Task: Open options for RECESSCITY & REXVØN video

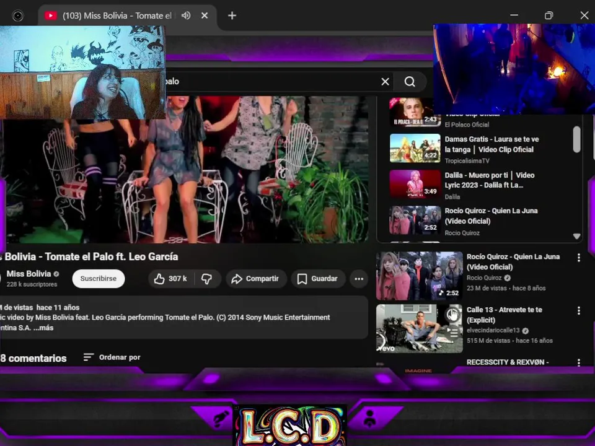Action: pyautogui.click(x=579, y=362)
